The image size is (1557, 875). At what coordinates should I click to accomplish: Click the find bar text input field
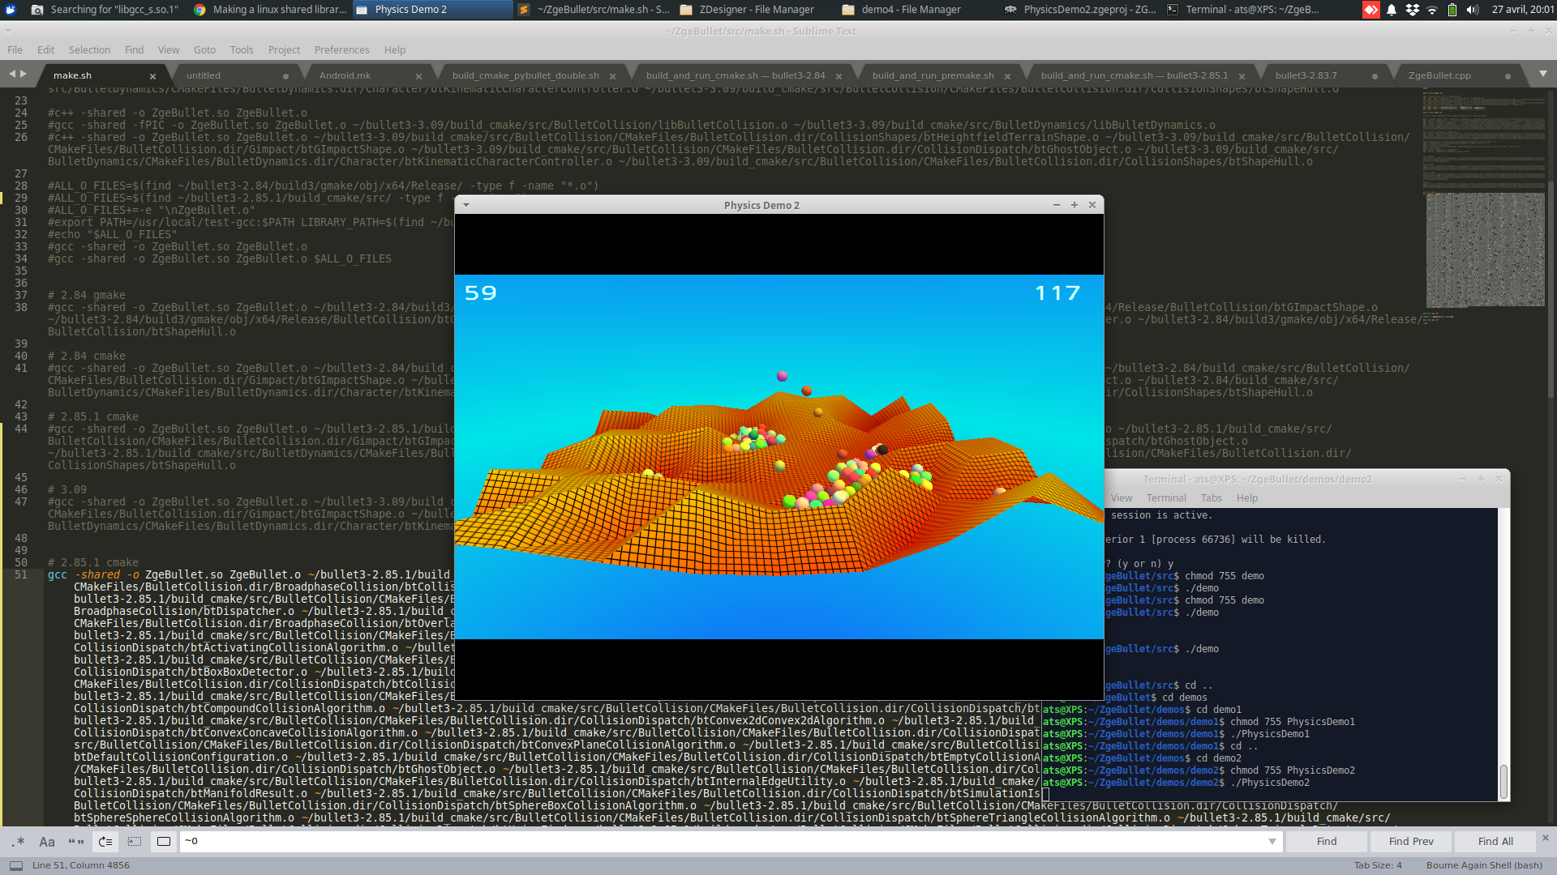[x=722, y=841]
